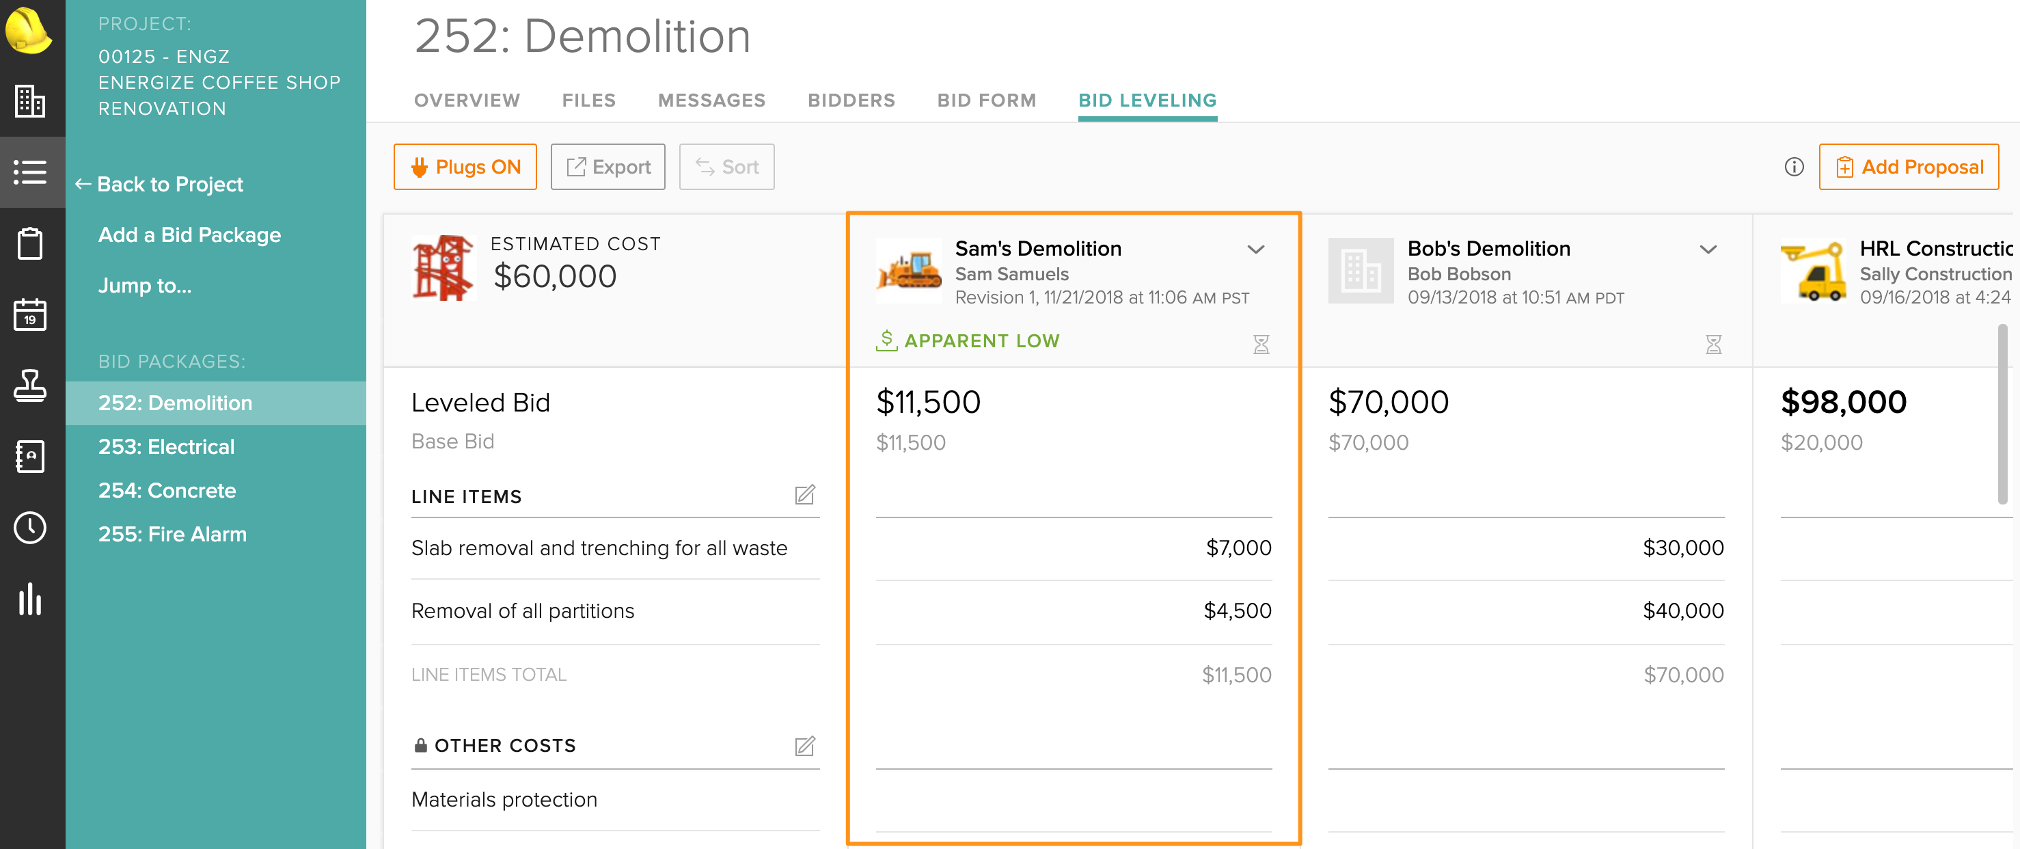The height and width of the screenshot is (849, 2020).
Task: Click the info circle icon
Action: tap(1793, 167)
